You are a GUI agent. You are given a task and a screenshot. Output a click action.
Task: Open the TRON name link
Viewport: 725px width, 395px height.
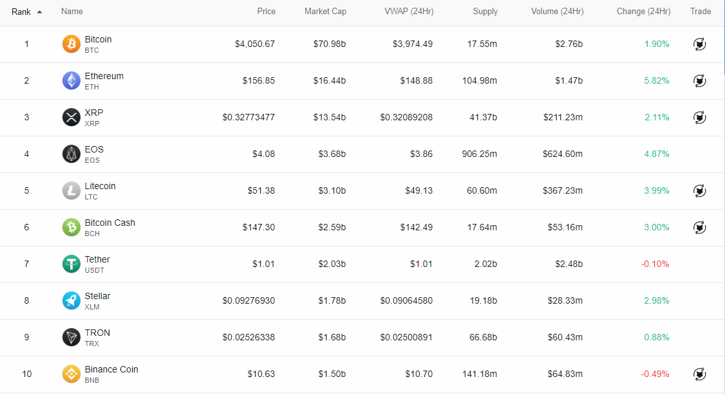coord(97,333)
